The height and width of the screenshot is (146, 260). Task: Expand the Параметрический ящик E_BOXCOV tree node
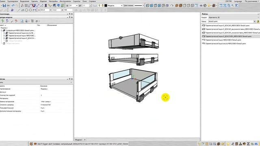click(x=4, y=38)
